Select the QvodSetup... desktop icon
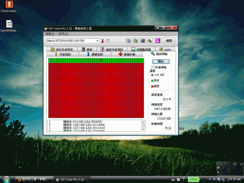244x183 pixels. point(9,26)
